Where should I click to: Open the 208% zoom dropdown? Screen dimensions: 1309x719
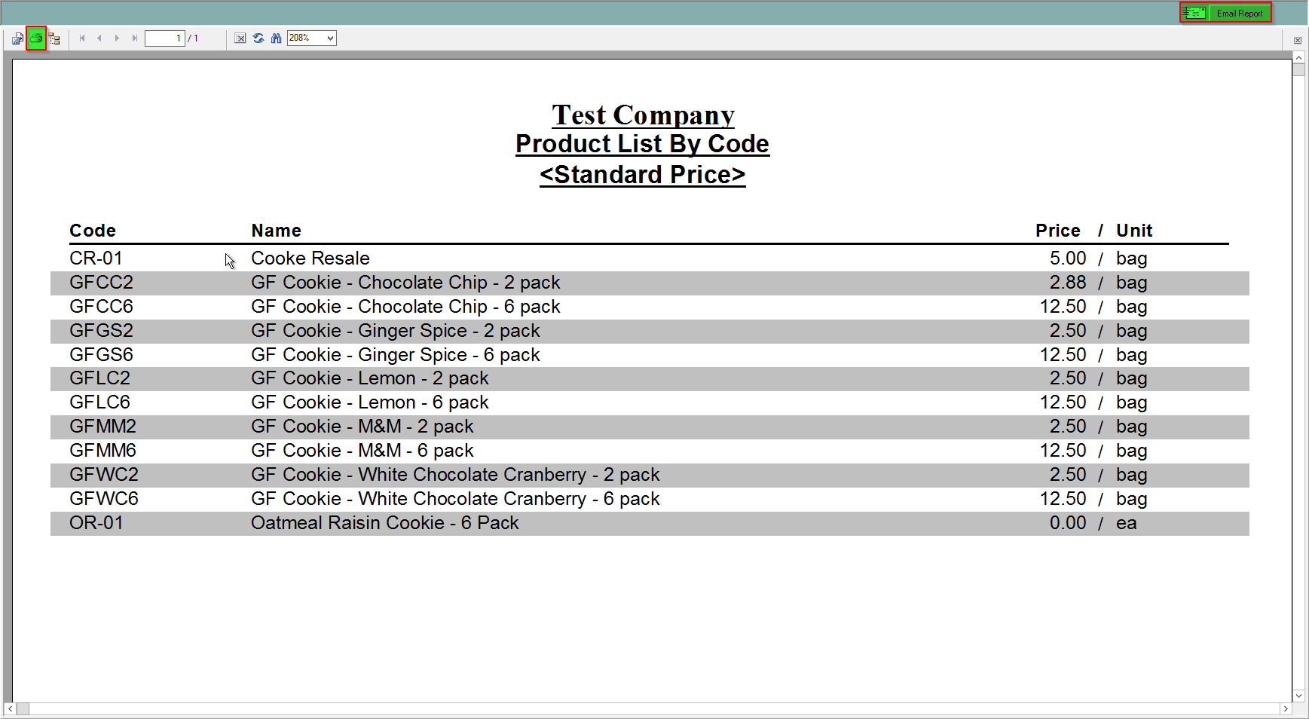330,38
